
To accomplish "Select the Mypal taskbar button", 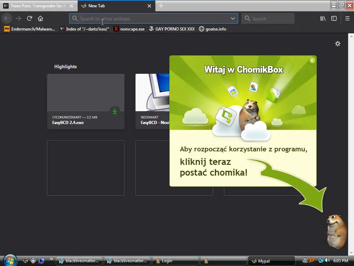I will pyautogui.click(x=271, y=261).
